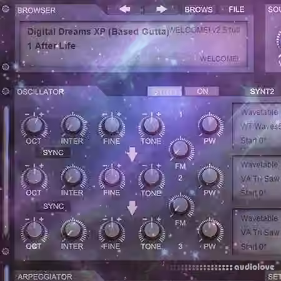The image size is (281, 281).
Task: Click the oscillator 3 OCT knob
Action: [x=34, y=230]
